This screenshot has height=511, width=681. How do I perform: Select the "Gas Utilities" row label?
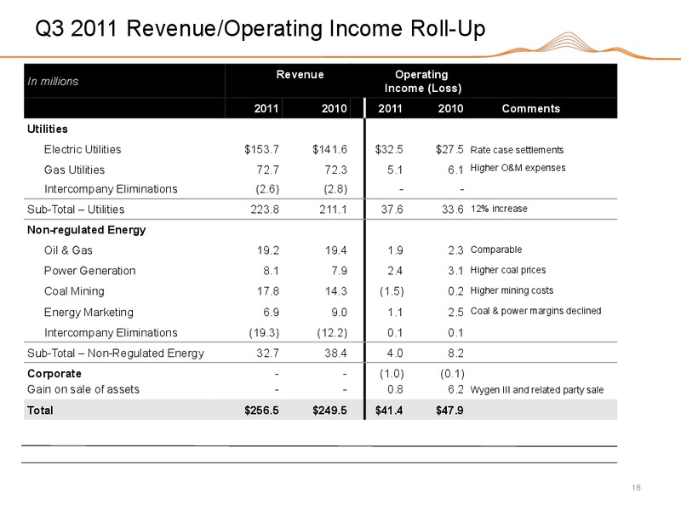[x=74, y=169]
